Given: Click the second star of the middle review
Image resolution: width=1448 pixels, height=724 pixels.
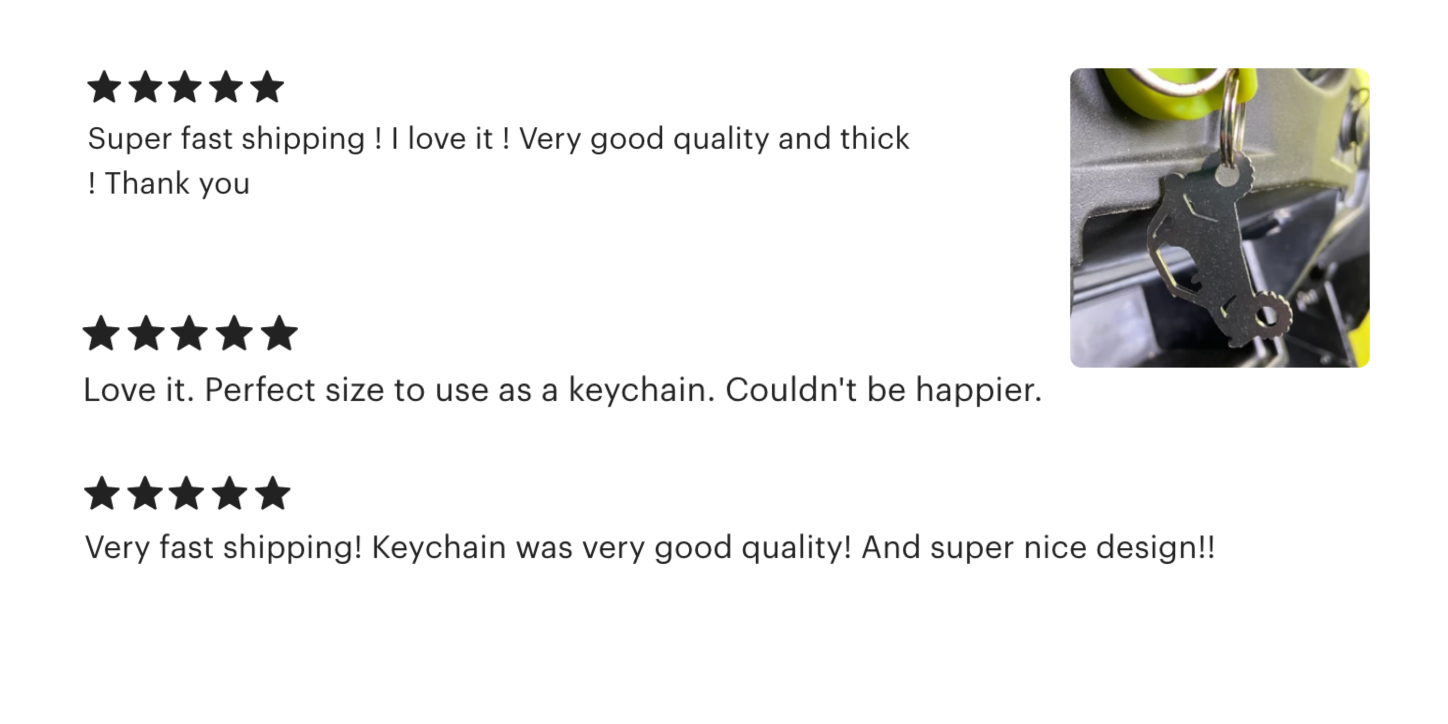Looking at the screenshot, I should tap(146, 334).
